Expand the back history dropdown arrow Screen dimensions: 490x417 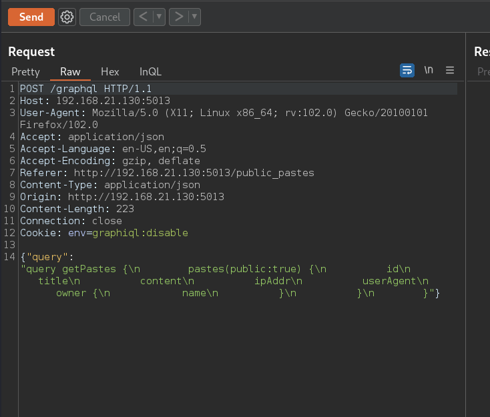pos(159,17)
